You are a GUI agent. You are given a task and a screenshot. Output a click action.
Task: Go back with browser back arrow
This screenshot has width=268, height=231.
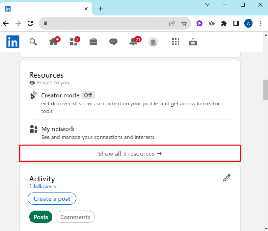(6, 23)
